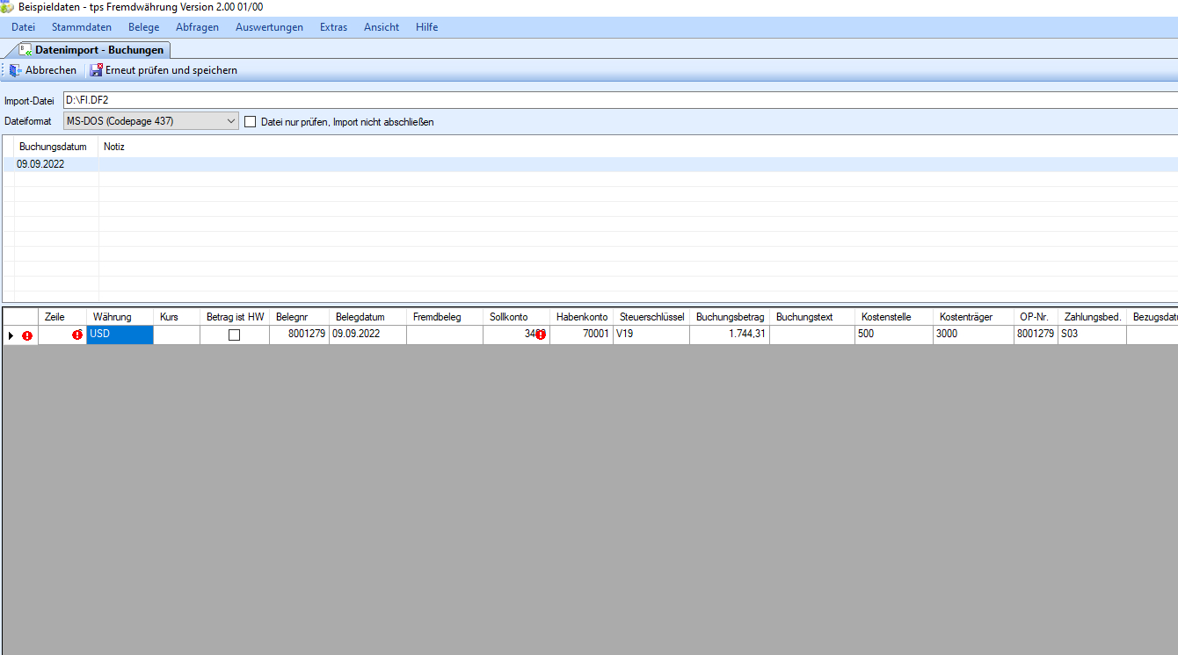
Task: Toggle the 'Betrag ist HW' checkbox in row
Action: pyautogui.click(x=234, y=335)
